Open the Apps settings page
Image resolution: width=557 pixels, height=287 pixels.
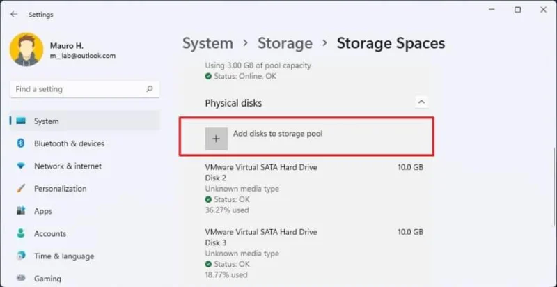coord(84,211)
